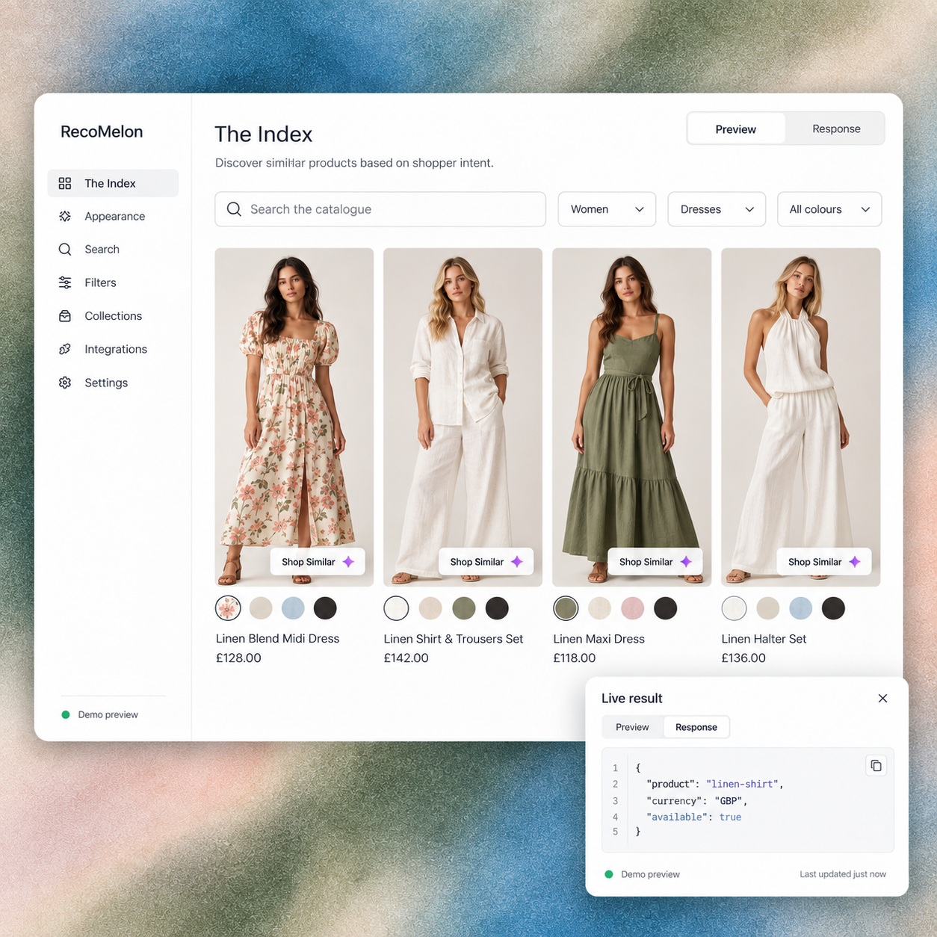The width and height of the screenshot is (937, 937).
Task: Click the Linen Maxi Dress title
Action: coord(599,639)
